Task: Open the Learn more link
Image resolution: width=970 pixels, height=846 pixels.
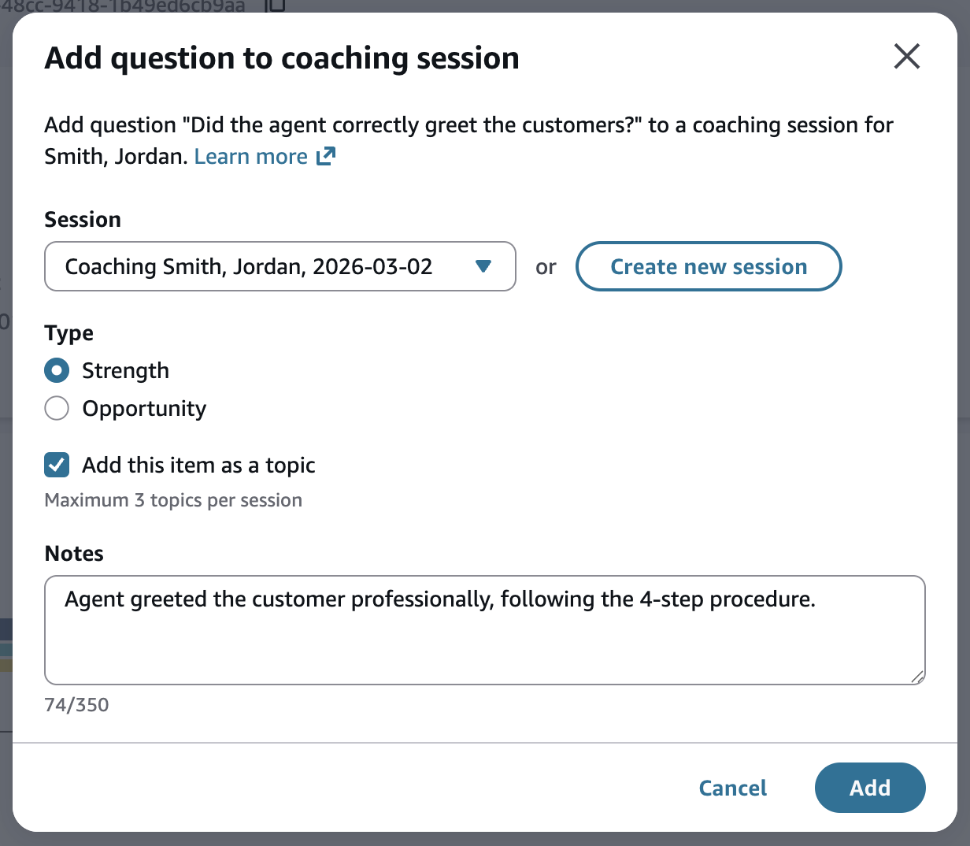Action: pyautogui.click(x=250, y=156)
